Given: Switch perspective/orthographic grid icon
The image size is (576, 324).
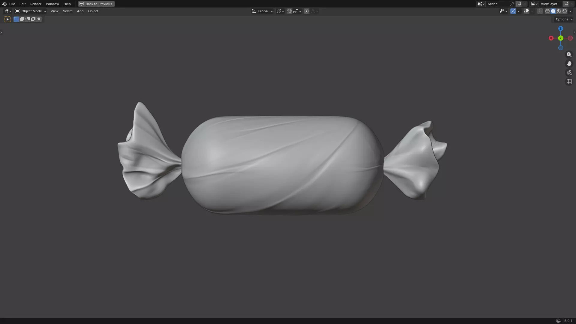Looking at the screenshot, I should coord(569,82).
